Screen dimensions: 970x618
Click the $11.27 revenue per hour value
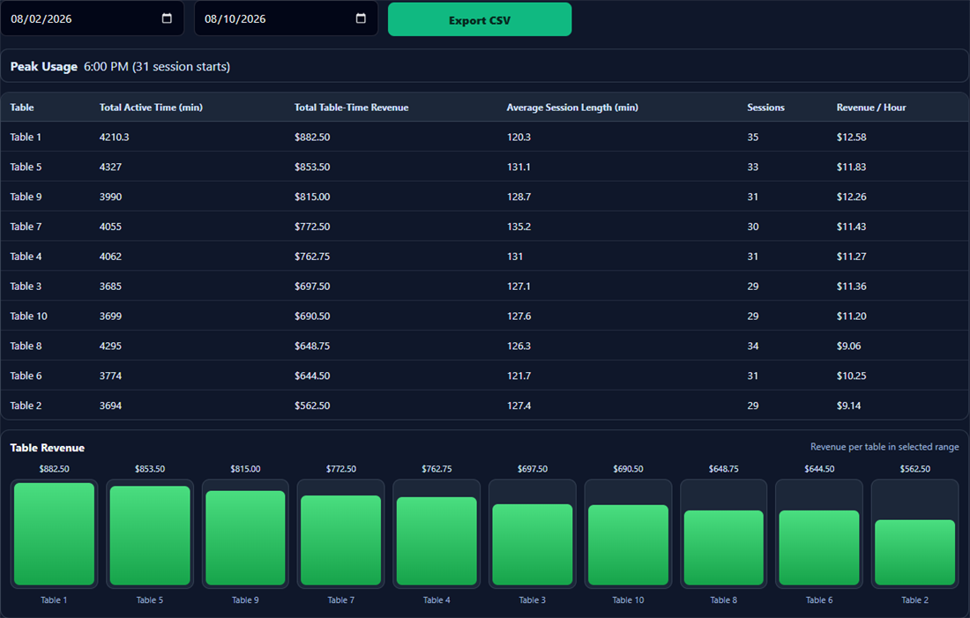851,257
